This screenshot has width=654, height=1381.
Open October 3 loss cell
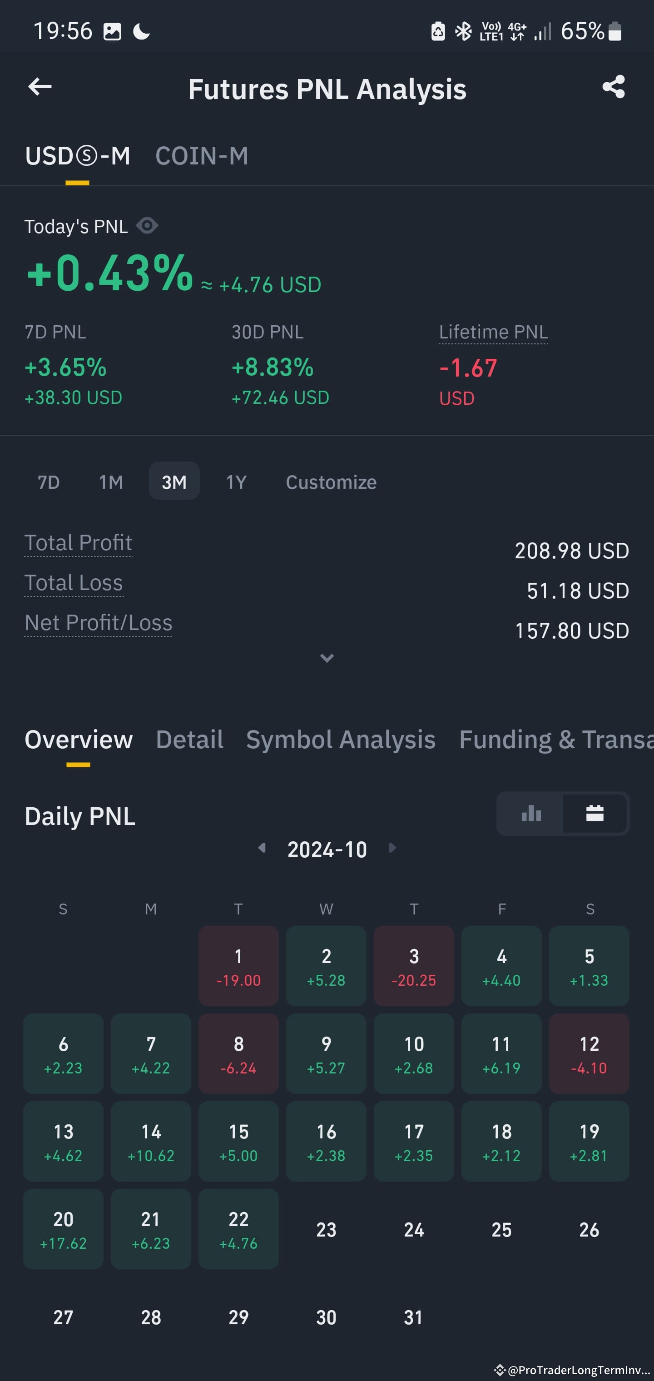point(414,966)
